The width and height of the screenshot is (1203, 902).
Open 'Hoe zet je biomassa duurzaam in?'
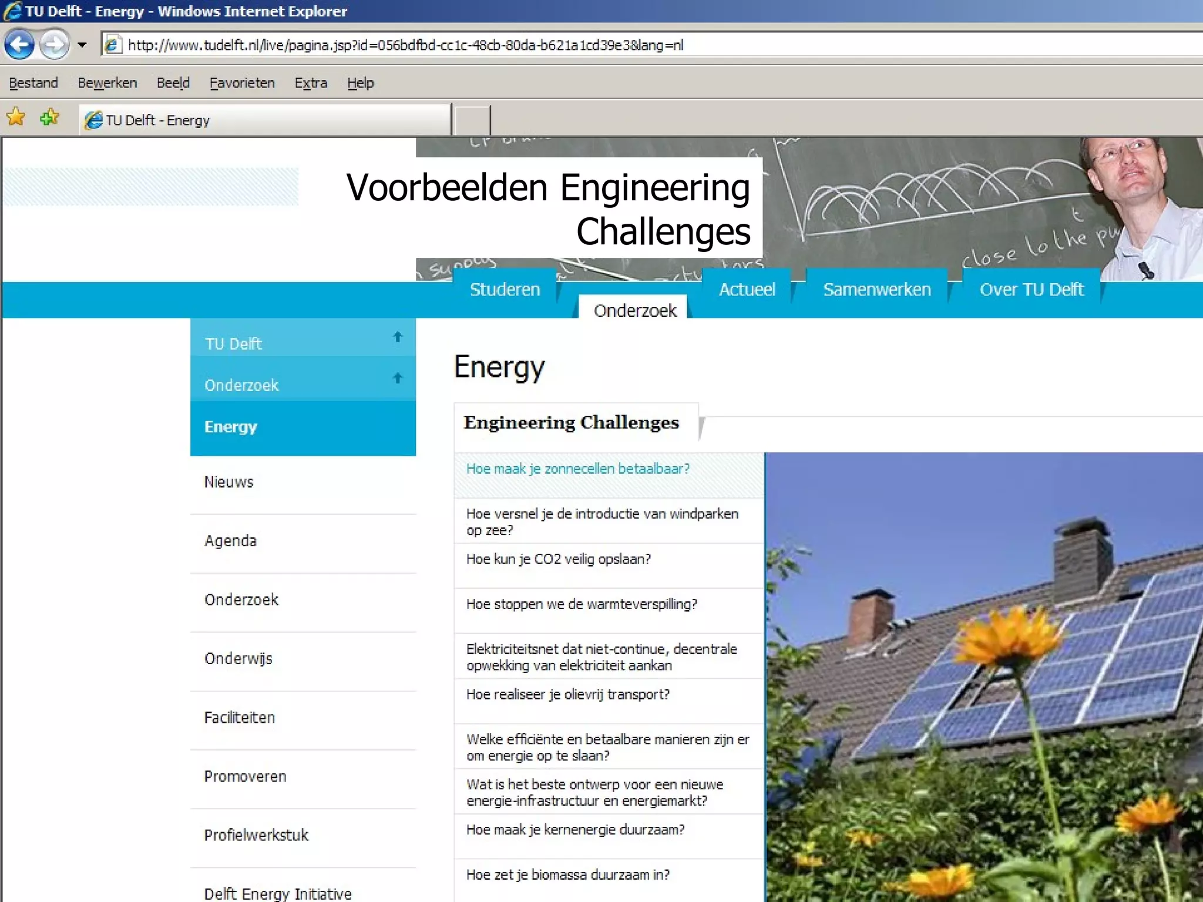click(609, 881)
